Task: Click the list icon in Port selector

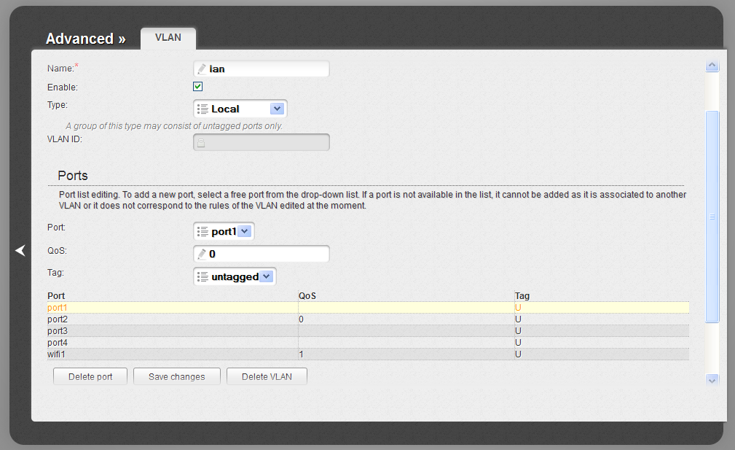Action: click(x=203, y=231)
